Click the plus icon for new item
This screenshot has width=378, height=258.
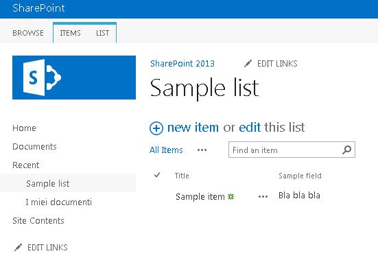(x=156, y=128)
